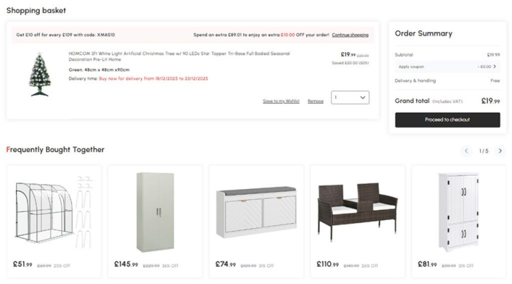512x284 pixels.
Task: Click the £74.99 shoe bench price
Action: [x=225, y=264]
